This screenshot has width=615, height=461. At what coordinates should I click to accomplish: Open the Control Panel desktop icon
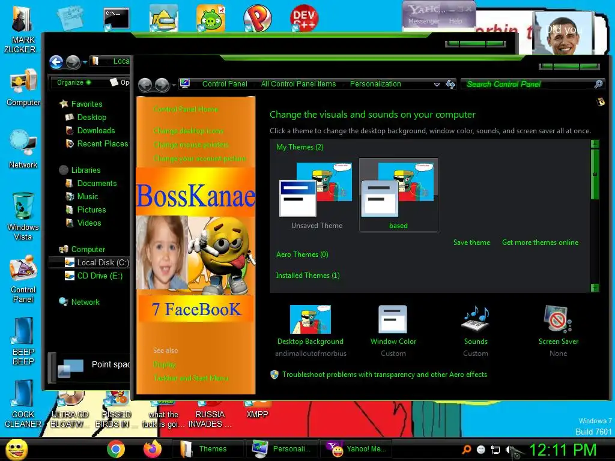click(23, 279)
